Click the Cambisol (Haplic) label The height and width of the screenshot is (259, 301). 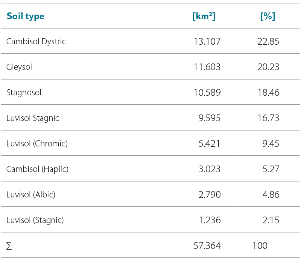tap(37, 169)
